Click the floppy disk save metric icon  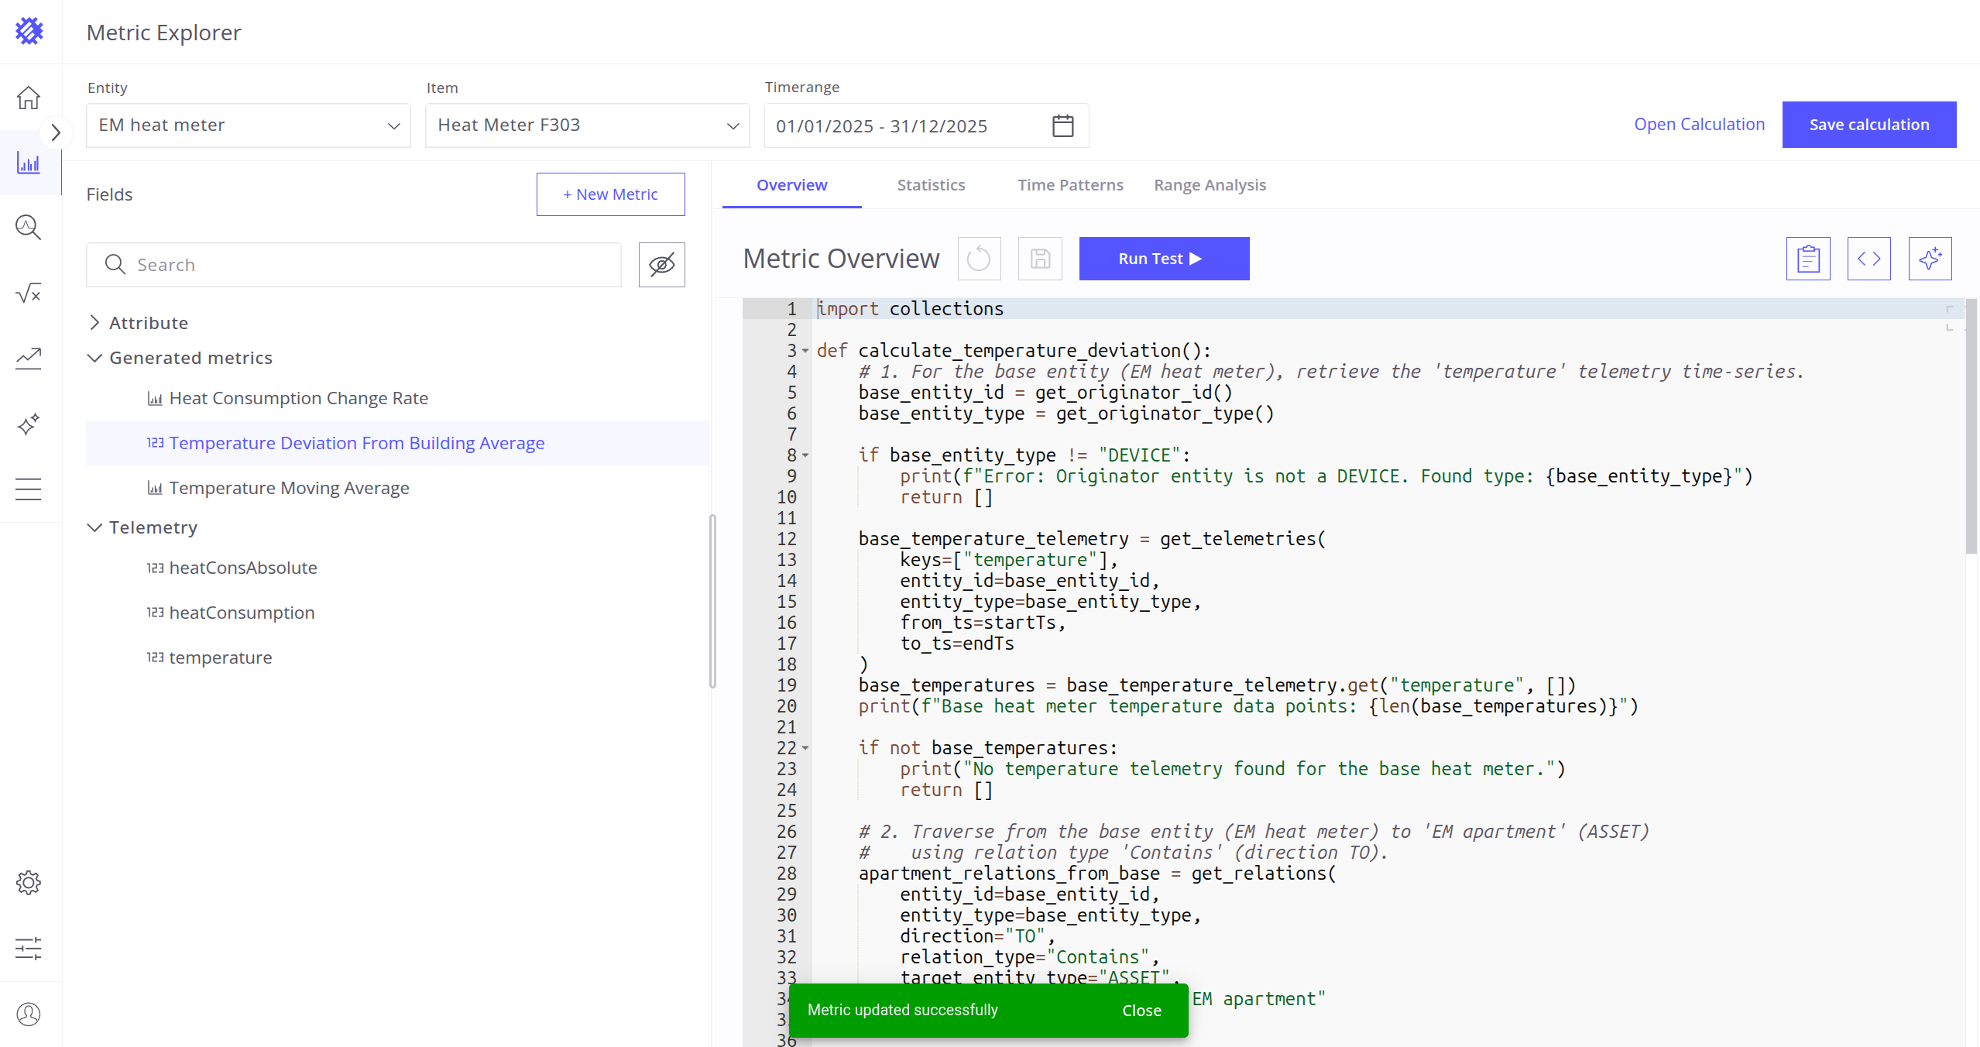1040,259
